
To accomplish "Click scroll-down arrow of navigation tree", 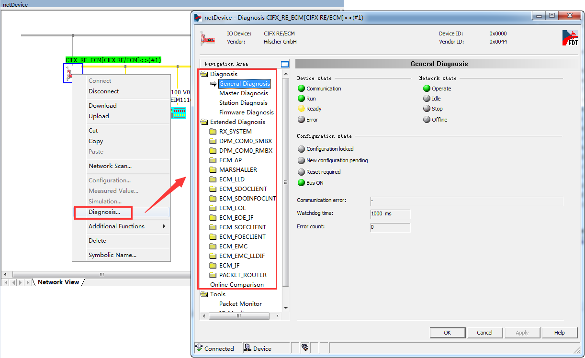I will click(286, 309).
